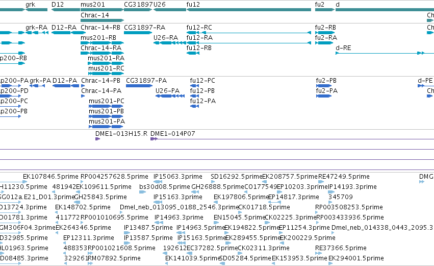The height and width of the screenshot is (266, 434).
Task: Click the RP003508253.5prime EST label
Action: [x=349, y=207]
